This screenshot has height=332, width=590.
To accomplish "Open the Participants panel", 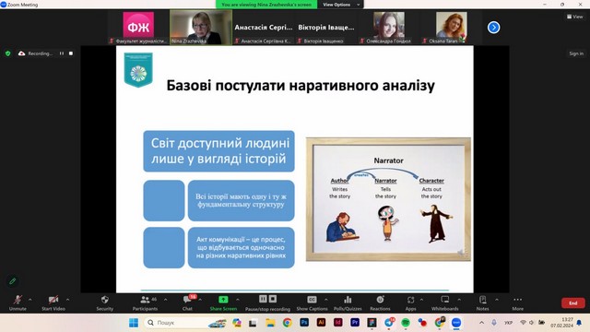I will 145,303.
